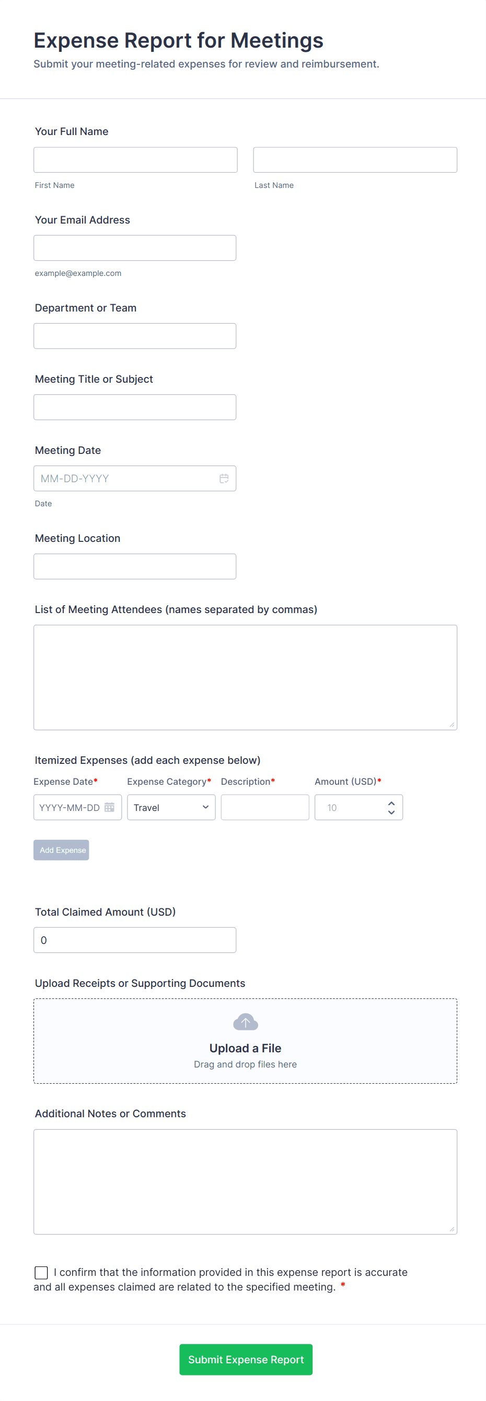This screenshot has width=486, height=1401.
Task: Click the cloud upload icon
Action: click(x=246, y=1021)
